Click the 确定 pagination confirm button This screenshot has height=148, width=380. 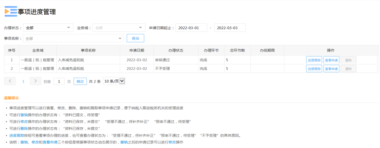click(80, 82)
